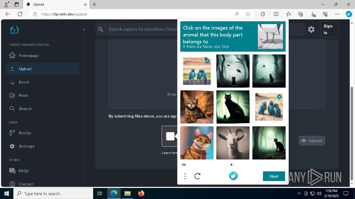This screenshot has height=199, width=355.
Task: Open the Homepage menu item
Action: (x=42, y=56)
